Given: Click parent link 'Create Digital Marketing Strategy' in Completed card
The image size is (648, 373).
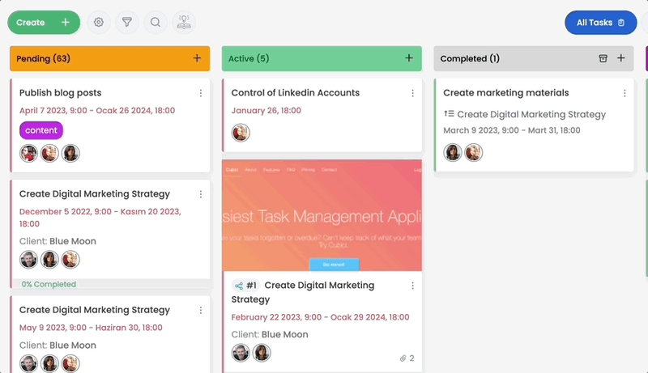Looking at the screenshot, I should point(531,114).
